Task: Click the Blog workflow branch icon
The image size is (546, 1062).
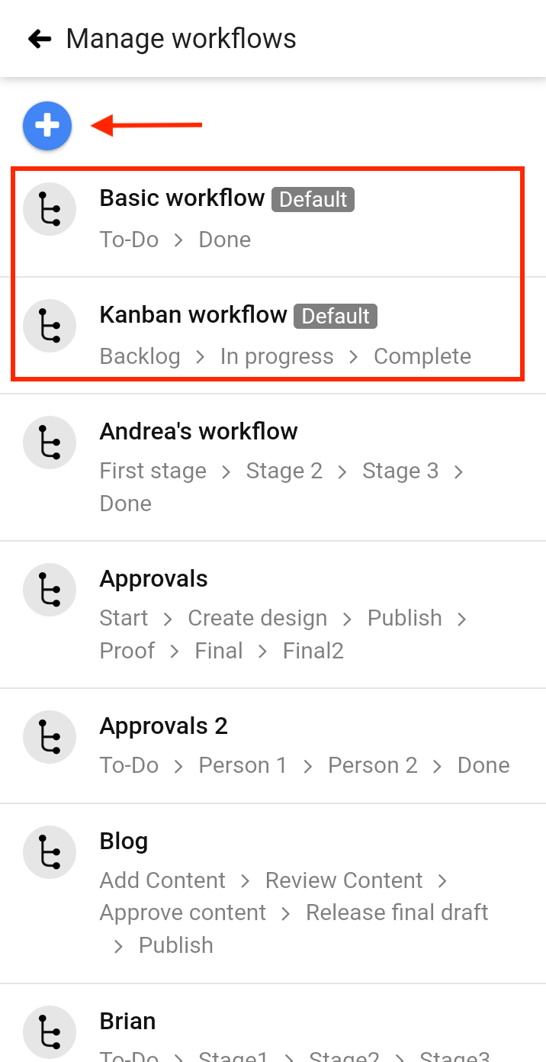Action: click(x=50, y=852)
